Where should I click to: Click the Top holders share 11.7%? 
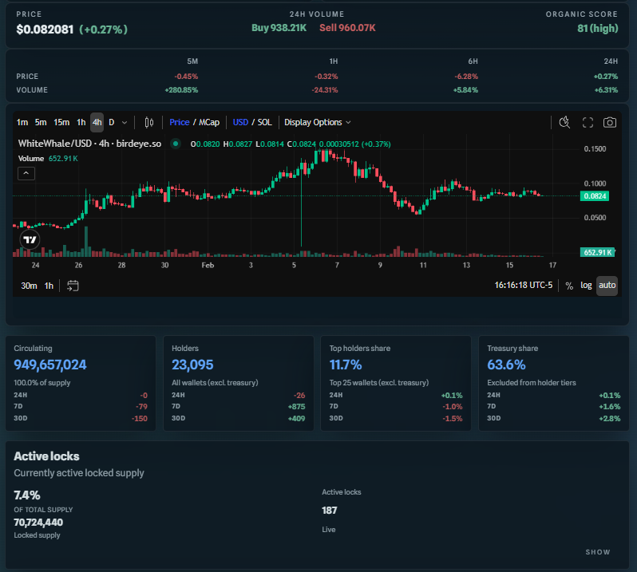[346, 365]
